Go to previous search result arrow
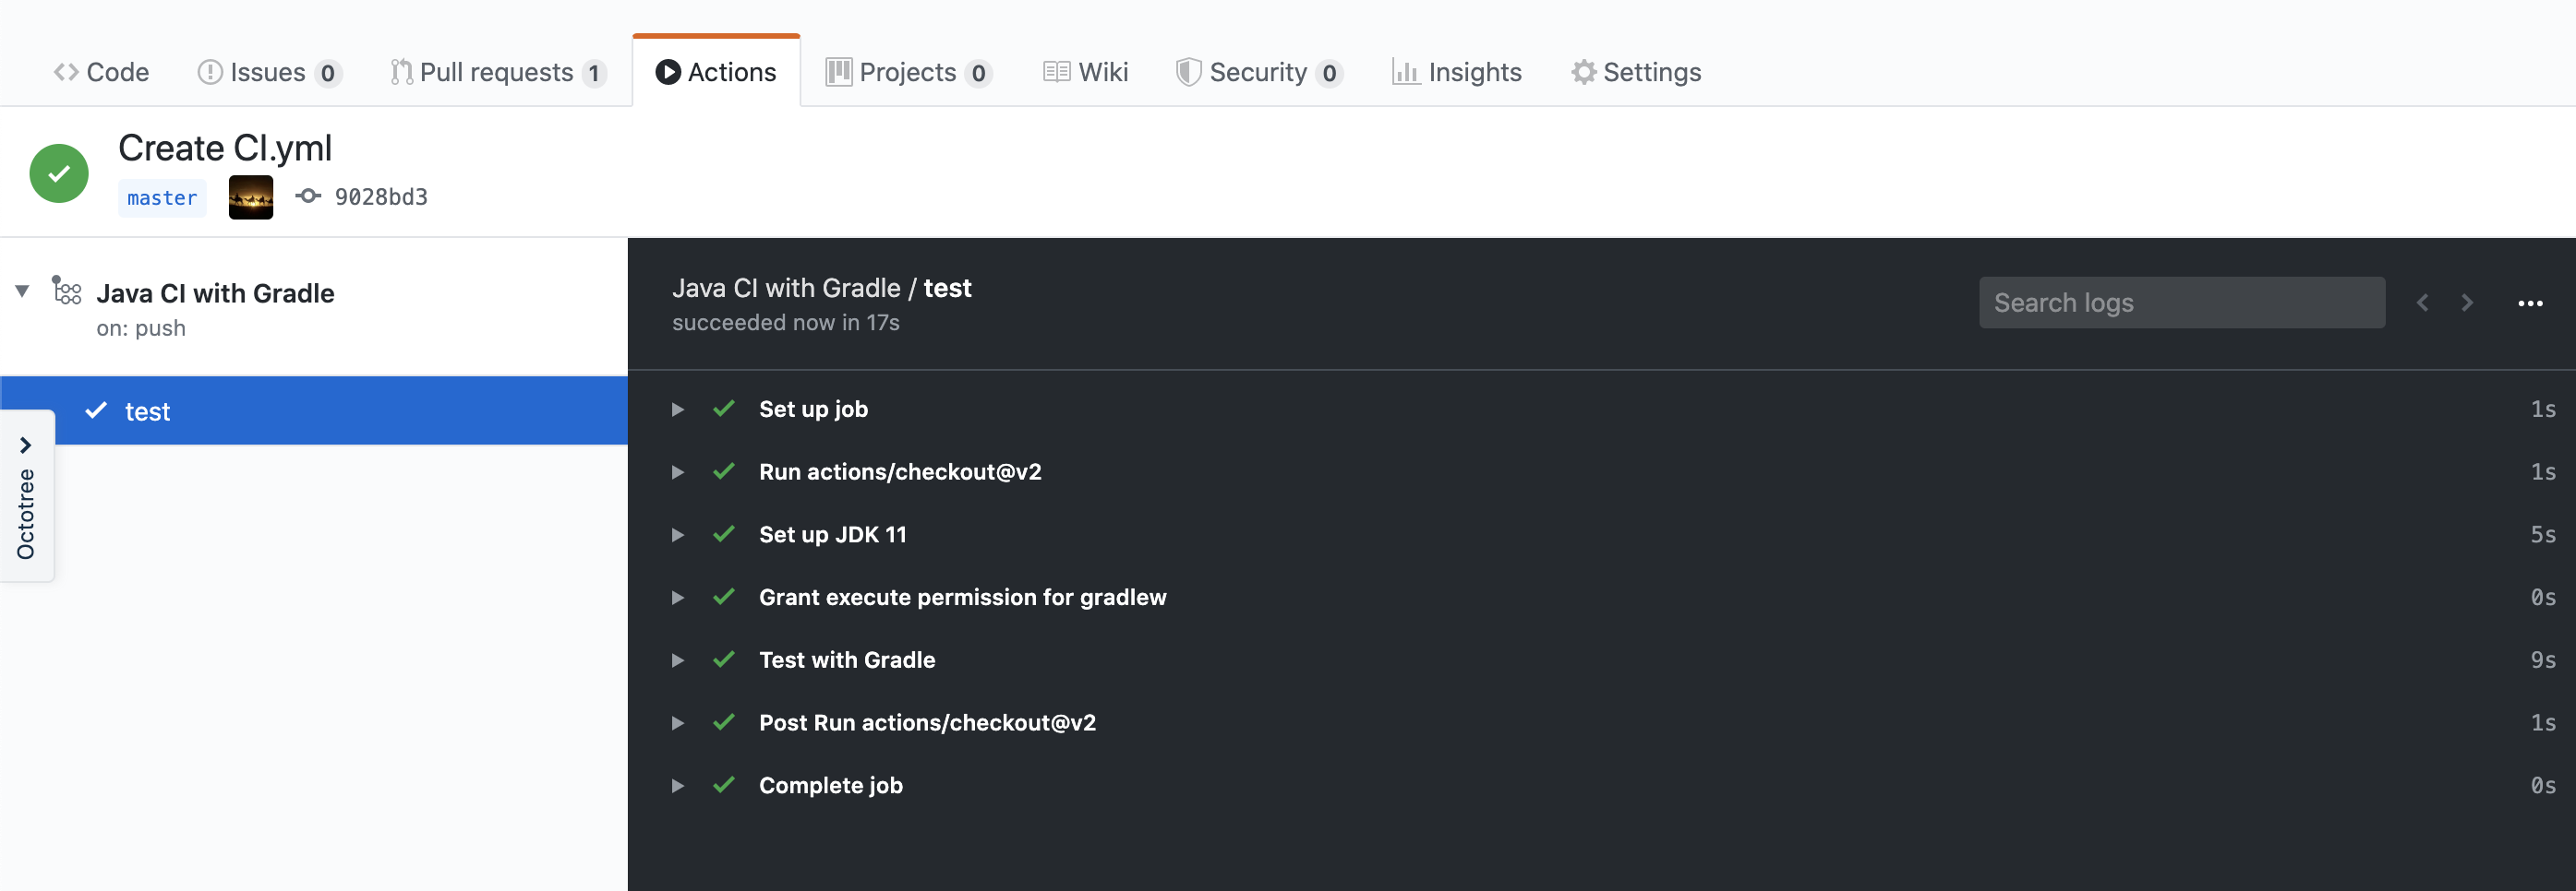The width and height of the screenshot is (2576, 891). (2422, 303)
